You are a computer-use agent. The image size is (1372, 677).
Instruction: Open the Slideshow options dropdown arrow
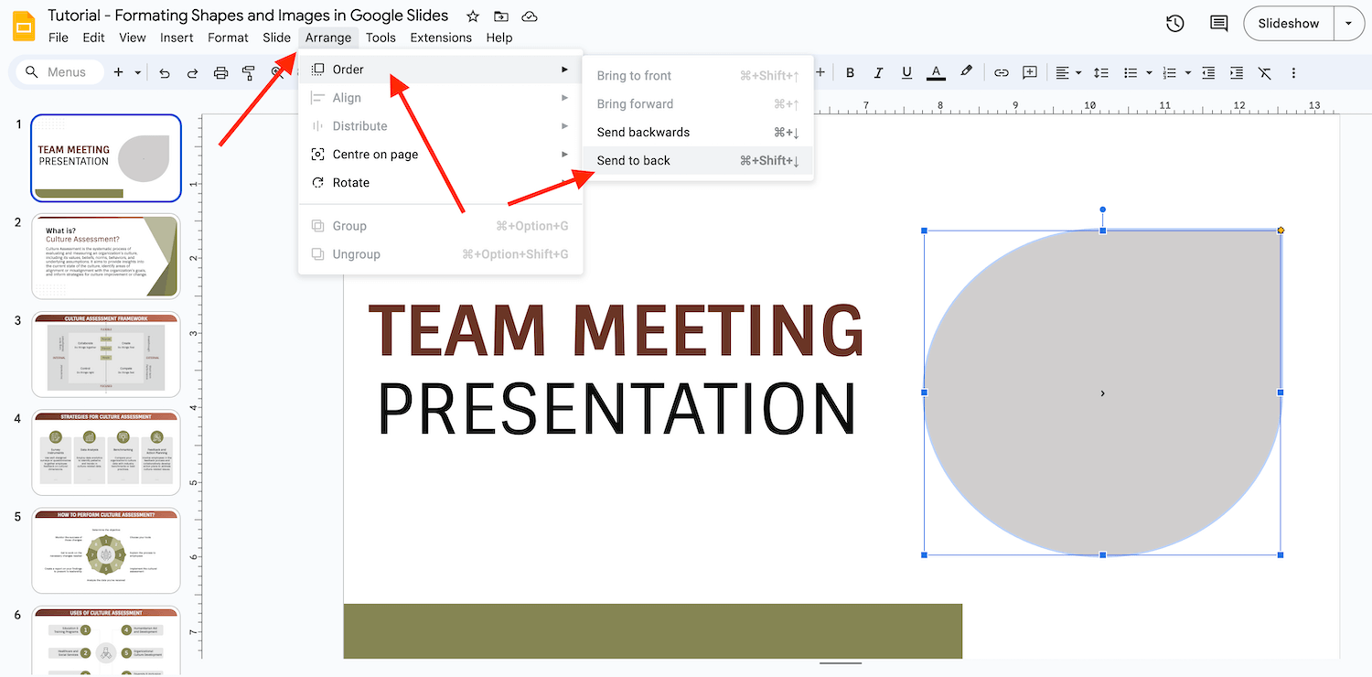(x=1349, y=23)
